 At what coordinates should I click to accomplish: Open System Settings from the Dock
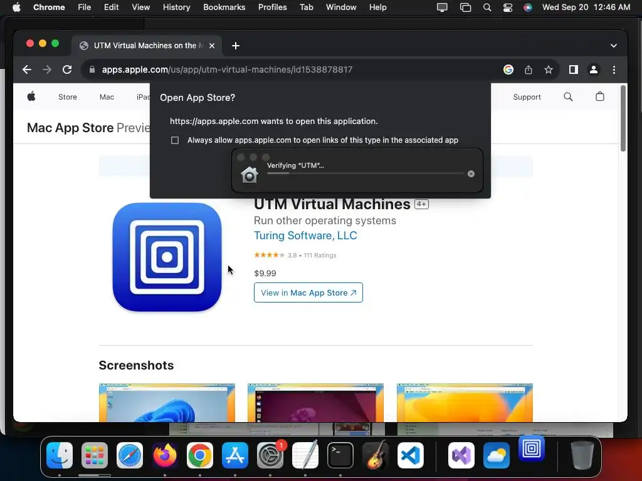click(270, 455)
